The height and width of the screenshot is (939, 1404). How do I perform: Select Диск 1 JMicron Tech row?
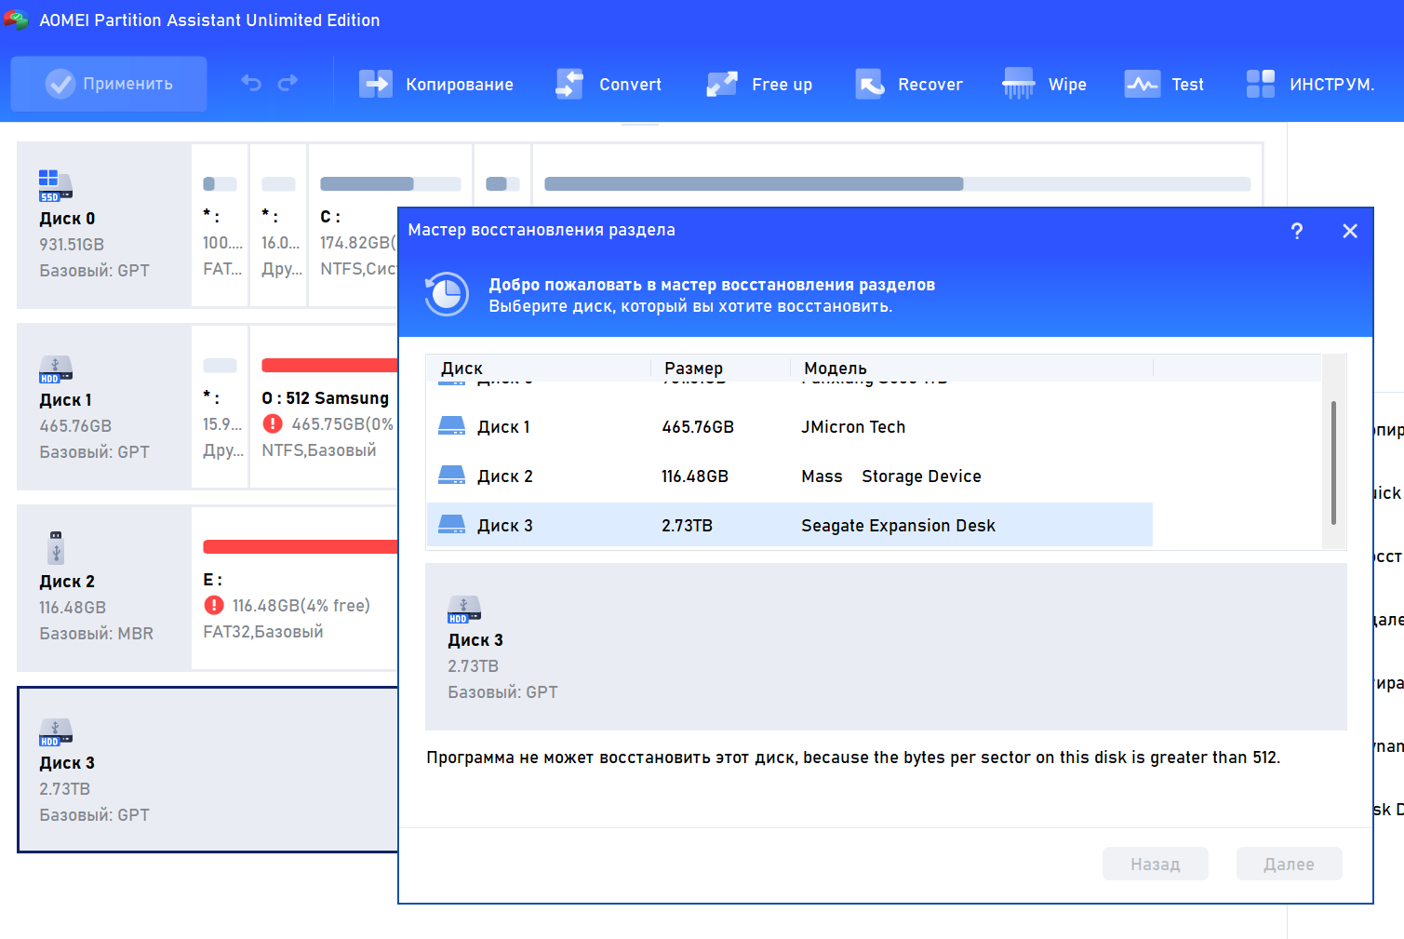pyautogui.click(x=789, y=427)
